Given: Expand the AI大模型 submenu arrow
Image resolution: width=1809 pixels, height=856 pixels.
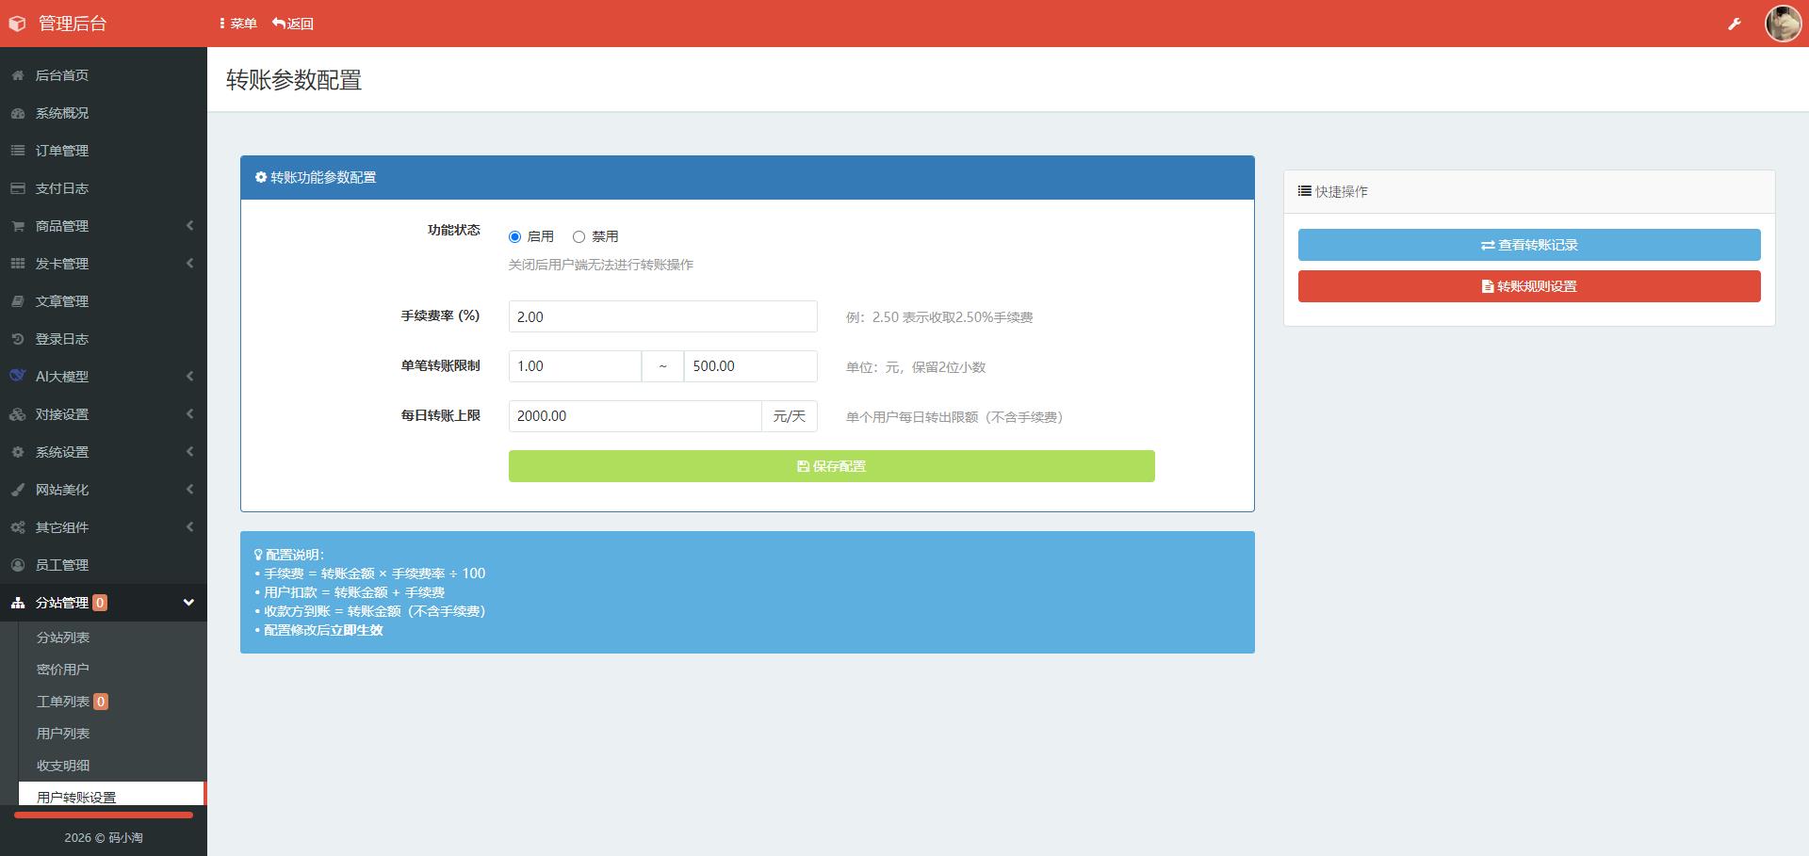Looking at the screenshot, I should [x=189, y=377].
